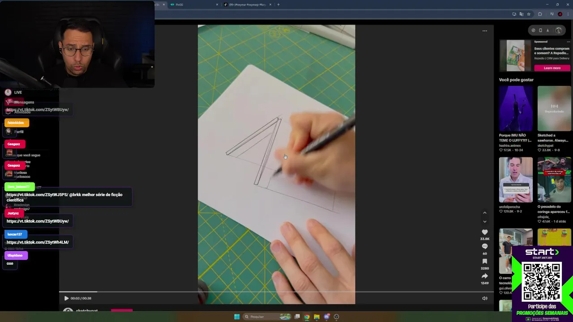Viewport: 573px width, 322px height.
Task: Mute the video with the speaker icon
Action: (x=485, y=298)
